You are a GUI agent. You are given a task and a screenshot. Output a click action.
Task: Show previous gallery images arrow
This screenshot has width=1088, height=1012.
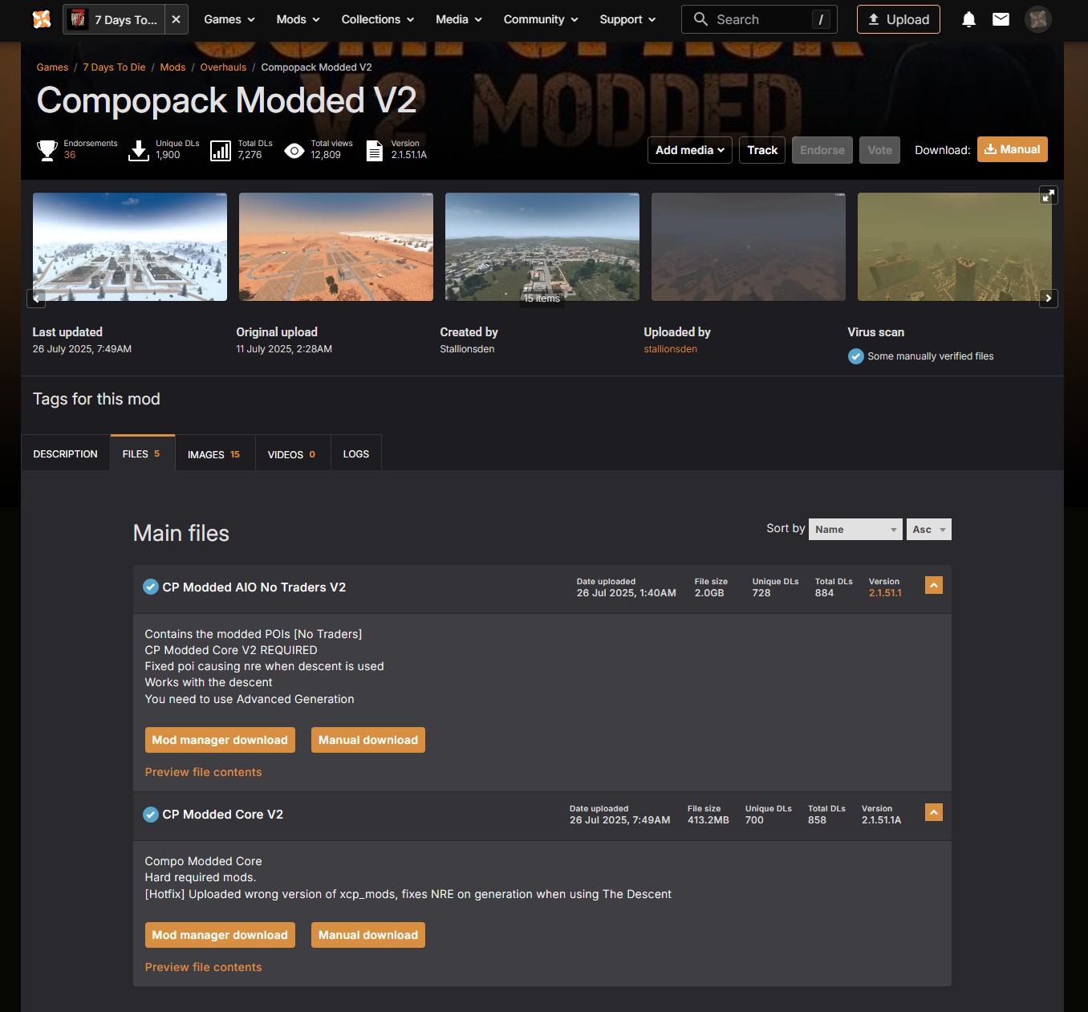point(36,298)
